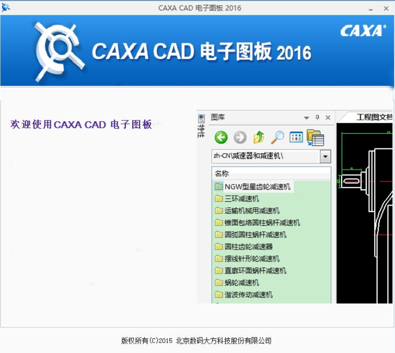Select the NGW型星齿轮减速机 folder

click(x=257, y=186)
